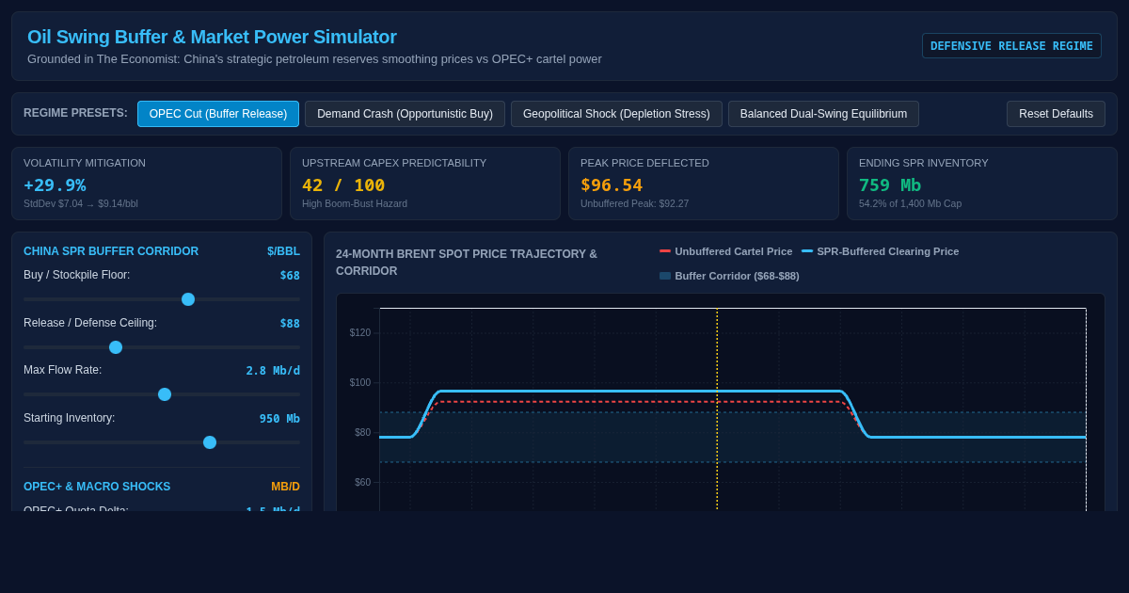This screenshot has width=1129, height=593.
Task: Select Geopolitical Shock (Depletion Stress) preset
Action: (x=616, y=114)
